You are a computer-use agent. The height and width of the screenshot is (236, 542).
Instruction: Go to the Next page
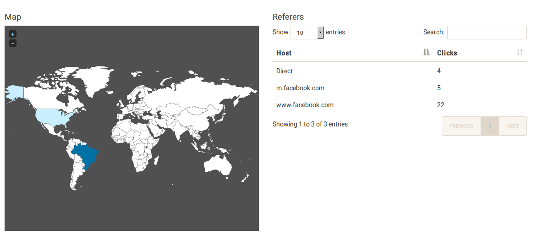(512, 126)
